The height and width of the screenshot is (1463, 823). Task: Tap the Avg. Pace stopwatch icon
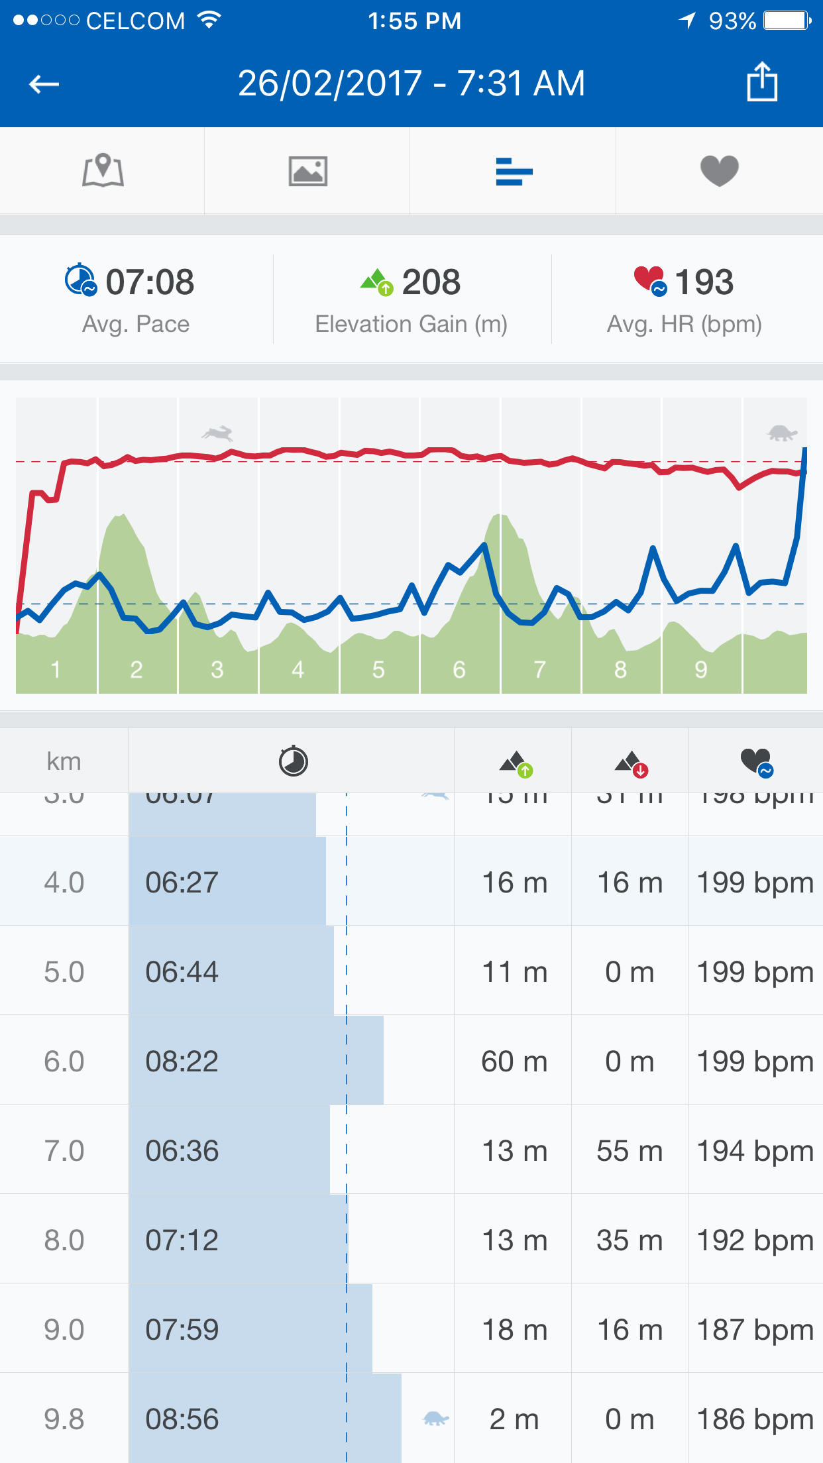coord(81,280)
